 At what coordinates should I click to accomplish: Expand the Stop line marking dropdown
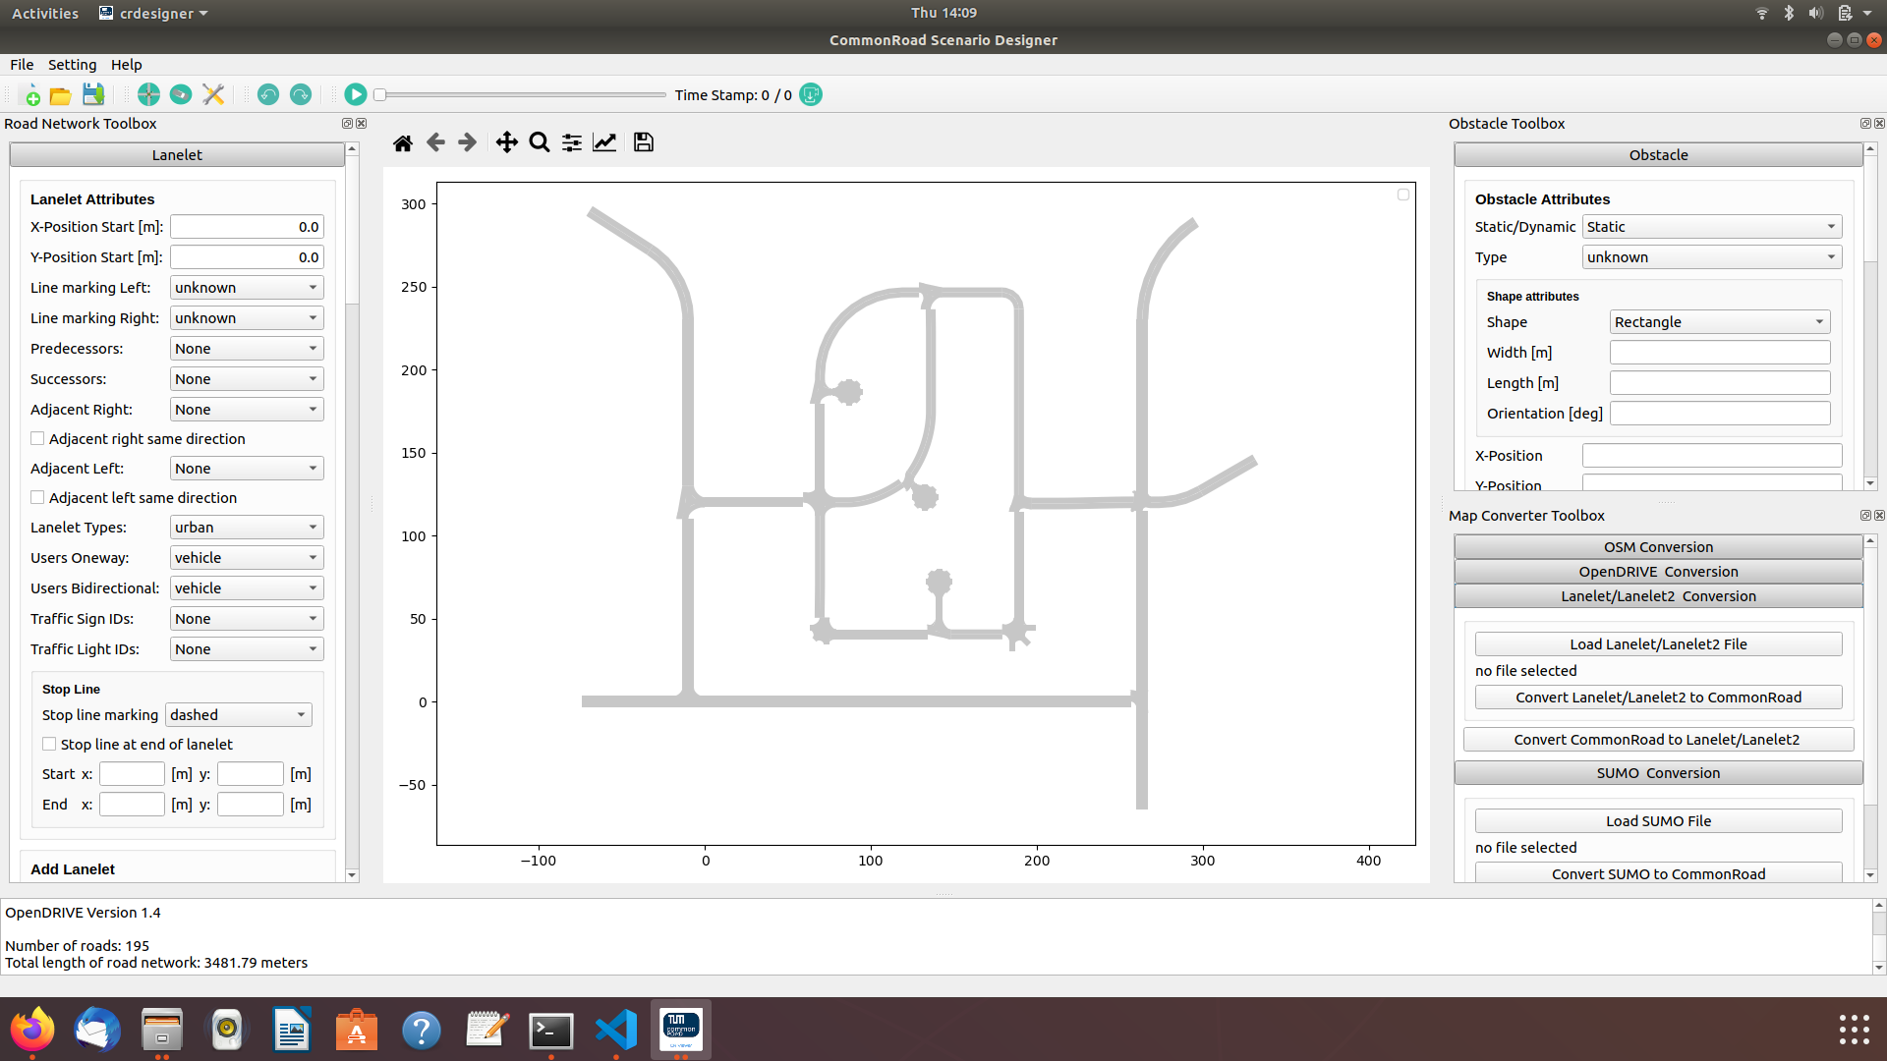click(238, 715)
